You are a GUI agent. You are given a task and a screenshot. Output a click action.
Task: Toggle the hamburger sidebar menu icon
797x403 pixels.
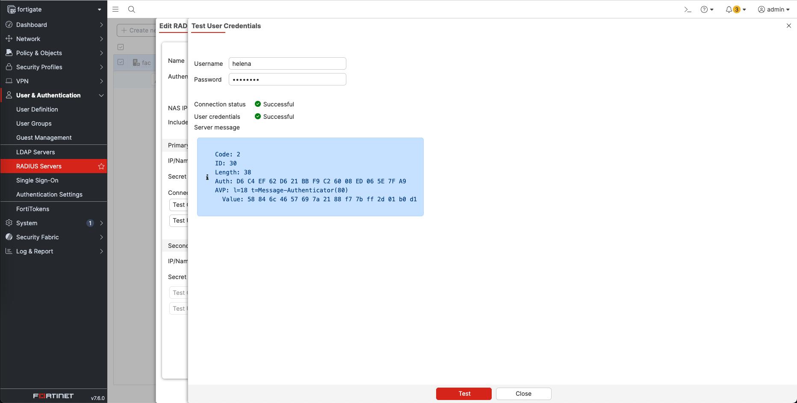coord(115,9)
